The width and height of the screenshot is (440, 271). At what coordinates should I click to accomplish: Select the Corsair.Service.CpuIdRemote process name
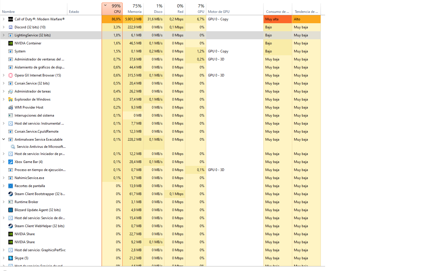(36, 131)
